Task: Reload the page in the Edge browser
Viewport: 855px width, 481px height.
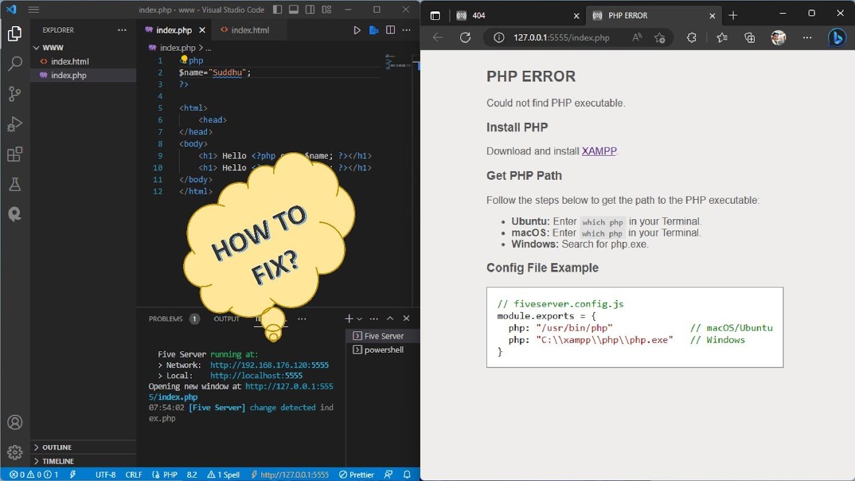Action: (466, 37)
